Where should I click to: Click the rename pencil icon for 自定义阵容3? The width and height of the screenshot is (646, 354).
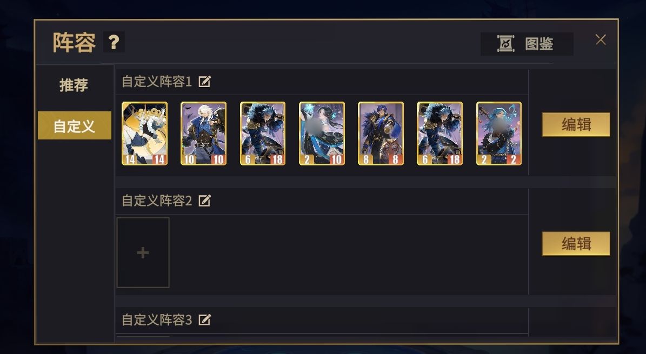point(204,320)
